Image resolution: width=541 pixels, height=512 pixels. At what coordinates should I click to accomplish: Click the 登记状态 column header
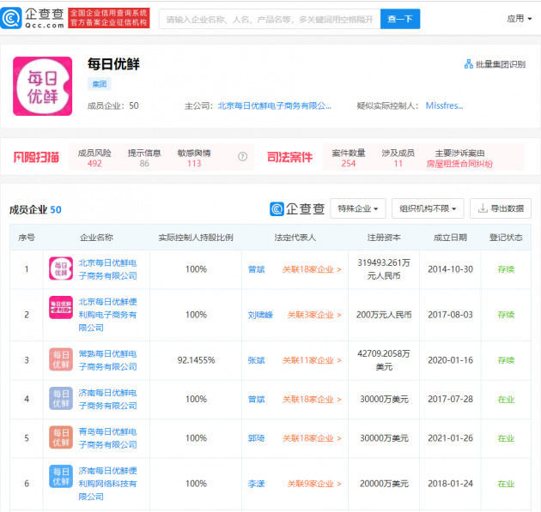coord(506,238)
